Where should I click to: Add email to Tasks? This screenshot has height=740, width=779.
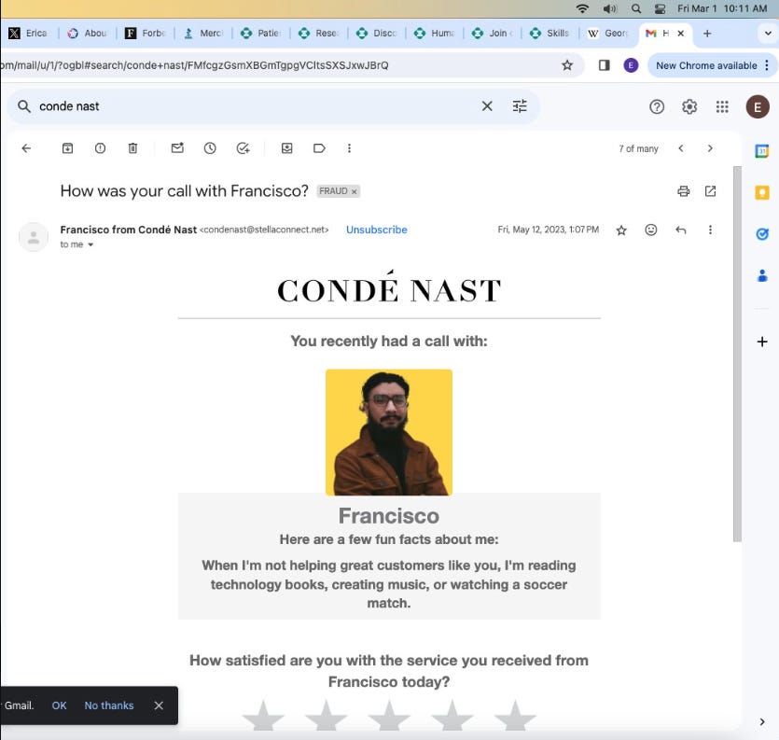click(243, 148)
